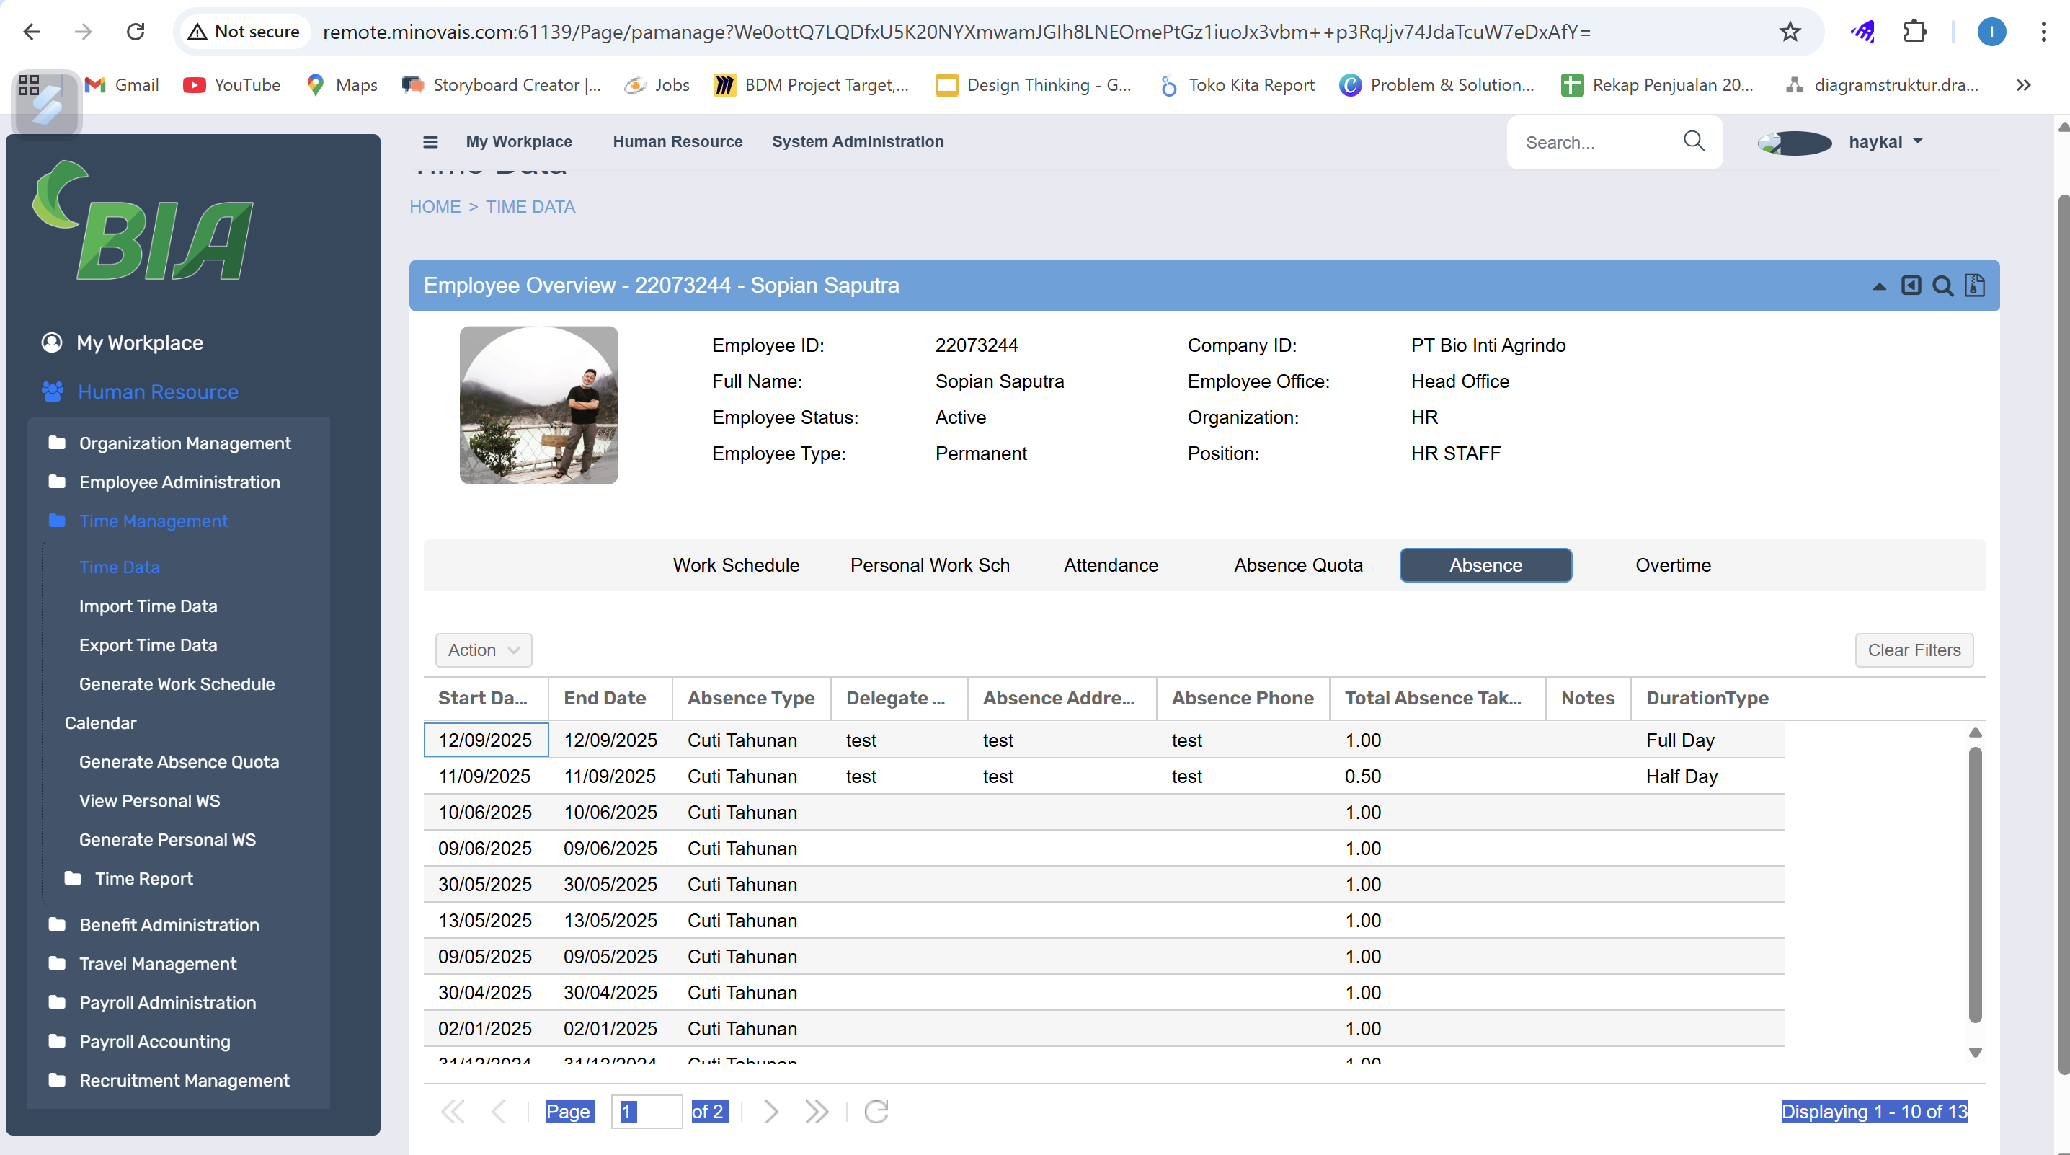
Task: Open the apps grid in bookmarks bar
Action: click(x=29, y=85)
